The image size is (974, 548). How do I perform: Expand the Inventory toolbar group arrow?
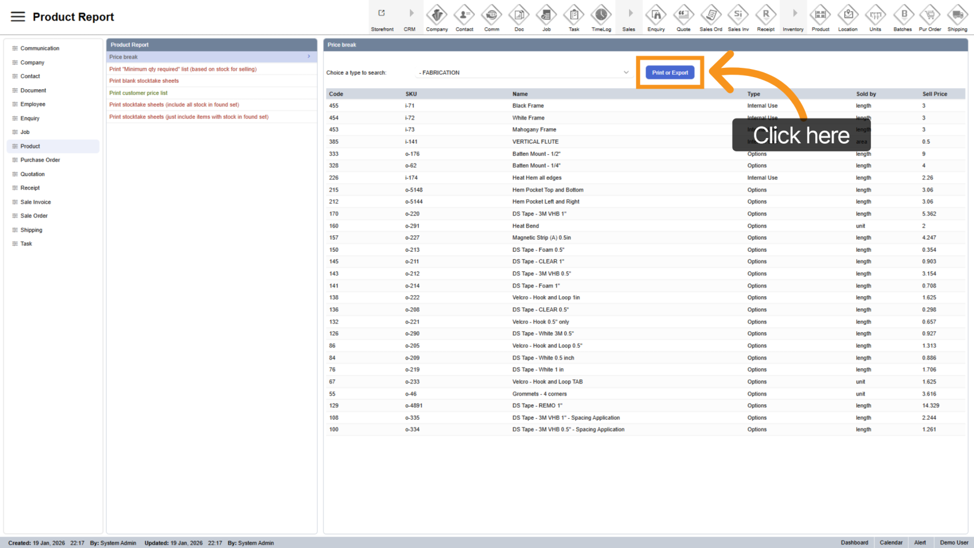tap(793, 13)
